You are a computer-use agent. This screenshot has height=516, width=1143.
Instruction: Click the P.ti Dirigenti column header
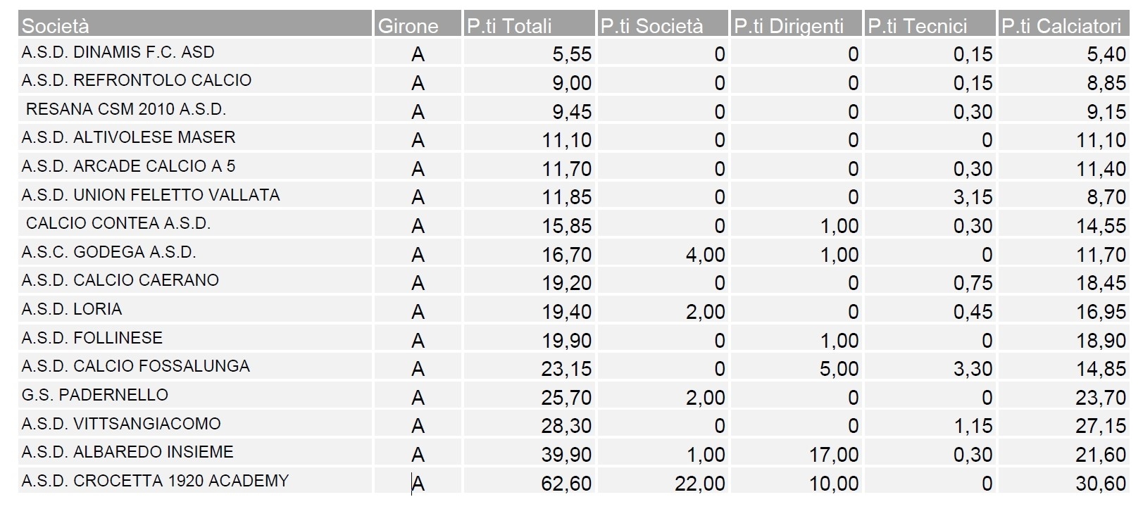(x=789, y=26)
